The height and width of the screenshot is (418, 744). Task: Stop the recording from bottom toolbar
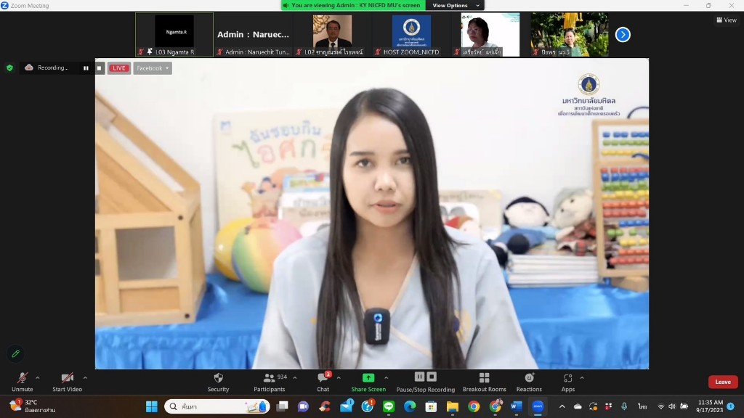coord(432,377)
